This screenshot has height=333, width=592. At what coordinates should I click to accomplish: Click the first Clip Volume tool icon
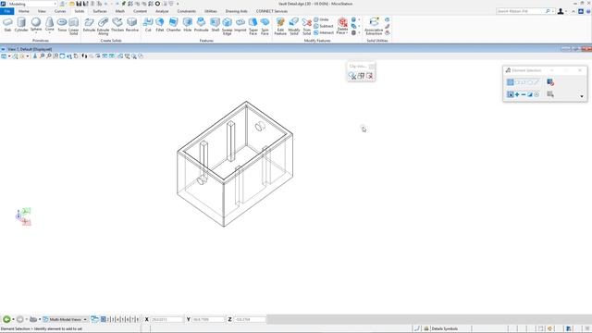point(352,76)
